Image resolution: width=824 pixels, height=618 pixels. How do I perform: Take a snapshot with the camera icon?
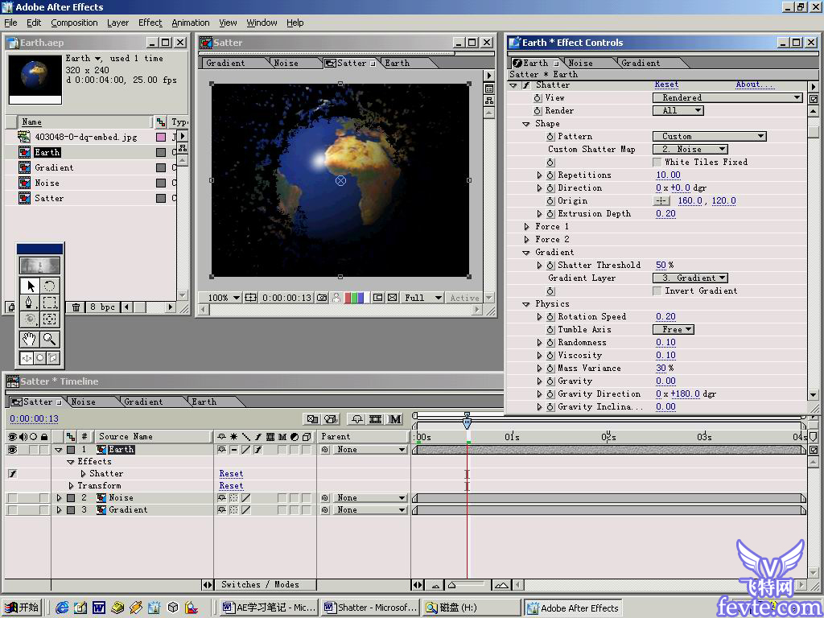(x=322, y=298)
